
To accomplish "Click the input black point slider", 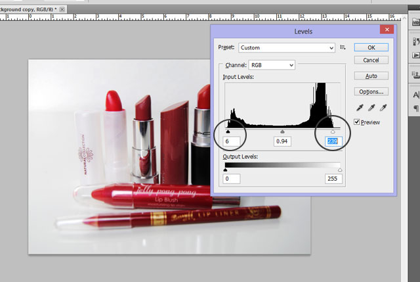I will tap(228, 131).
